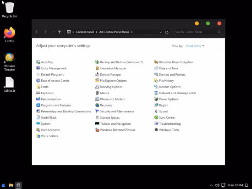Open File Explorer Options icon
252x189 pixels.
pos(97,81)
